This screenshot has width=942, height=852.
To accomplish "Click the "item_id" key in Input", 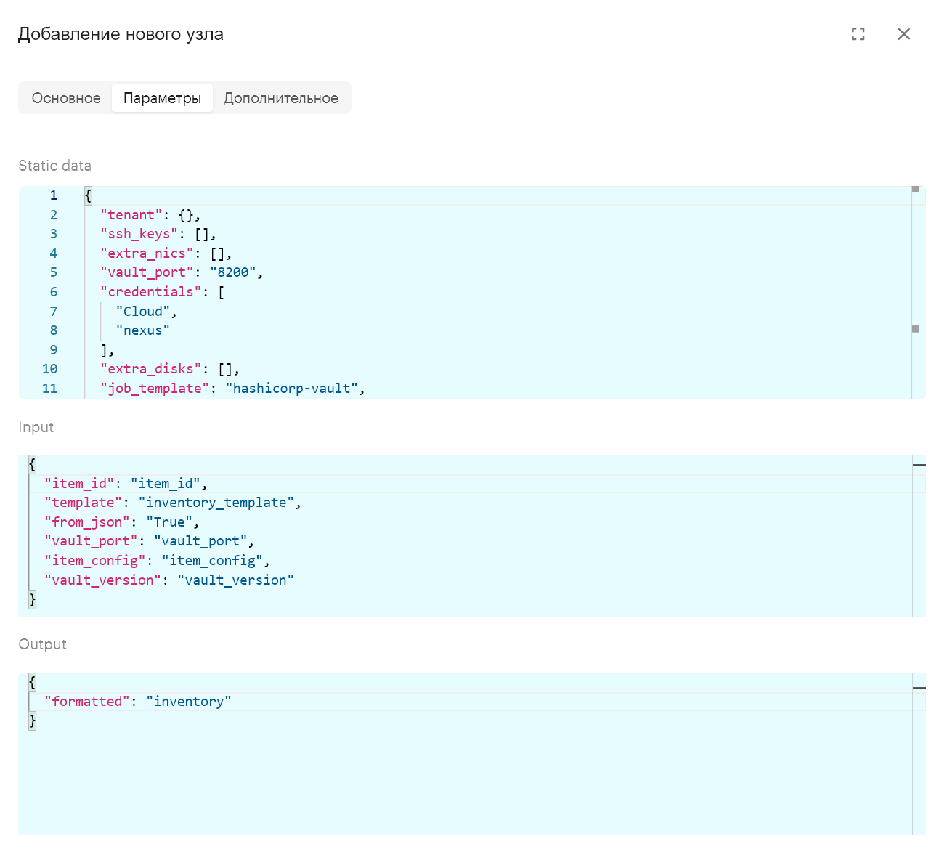I will (x=80, y=484).
